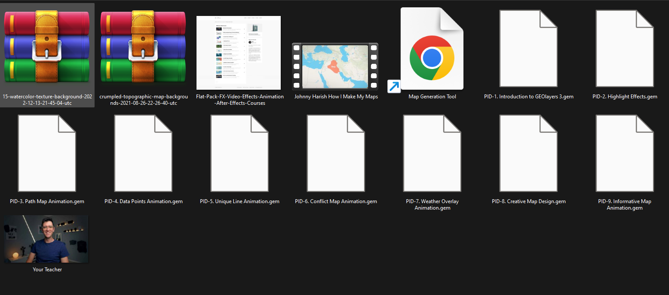Click 'PID-8. Creative Map Design.gem' text label

pos(528,201)
